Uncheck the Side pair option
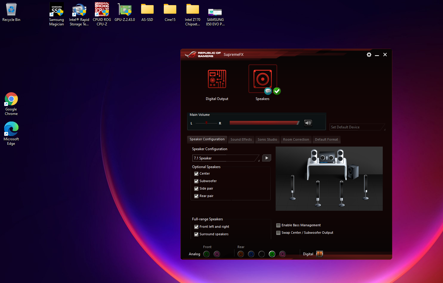 (196, 189)
